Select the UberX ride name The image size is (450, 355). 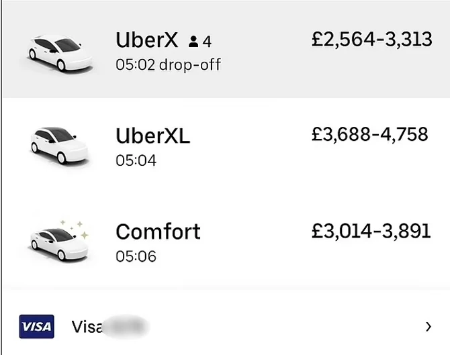pyautogui.click(x=147, y=40)
